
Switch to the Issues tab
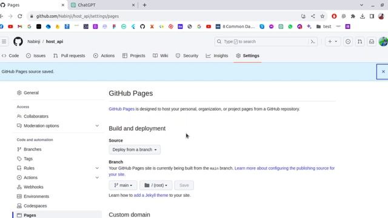(x=36, y=56)
